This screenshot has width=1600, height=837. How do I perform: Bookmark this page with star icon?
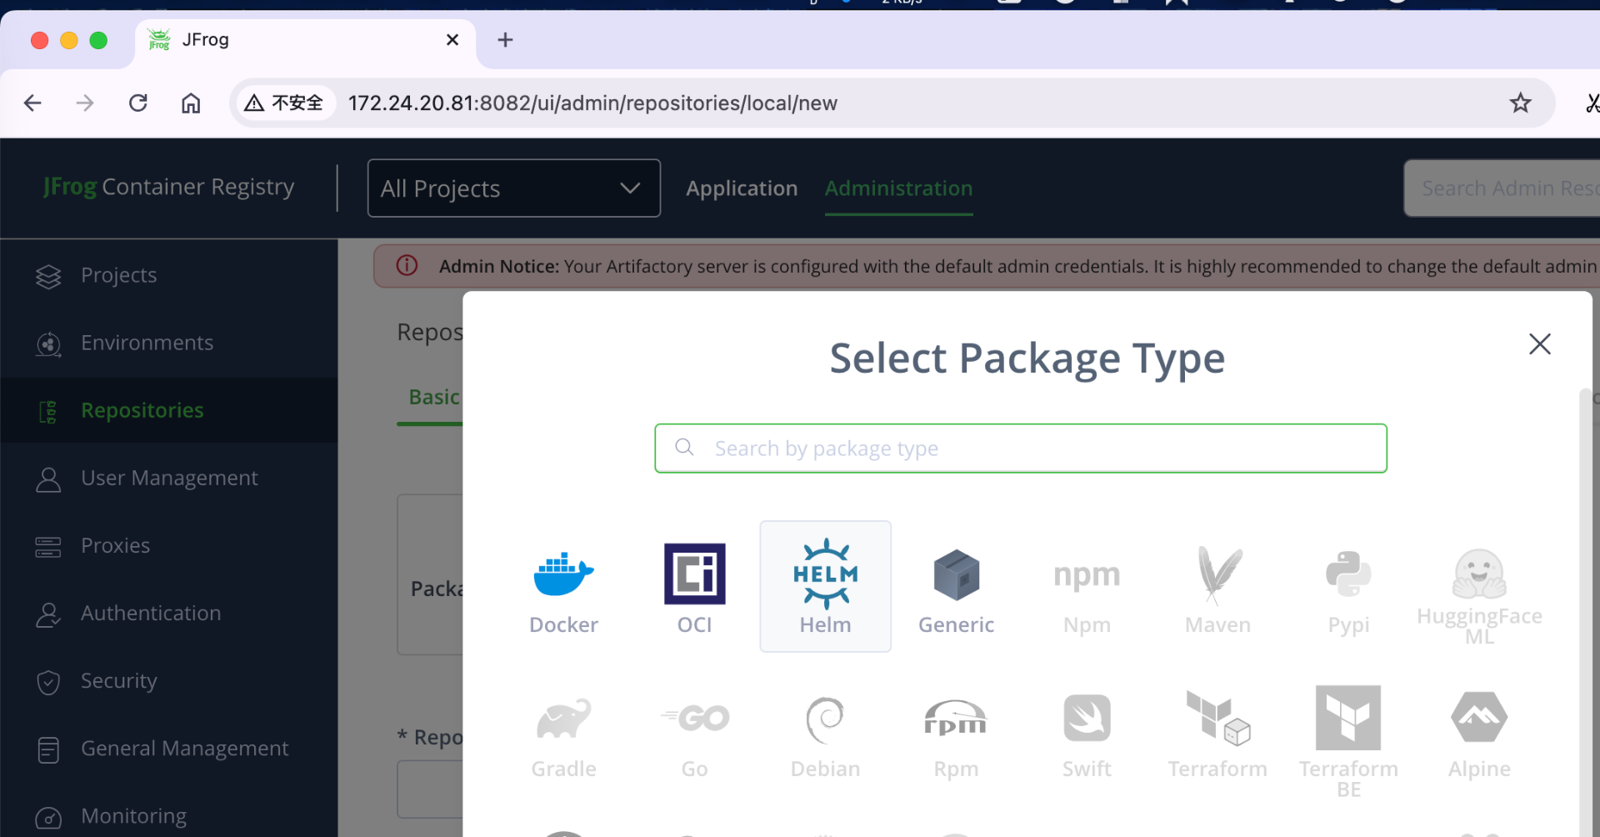pos(1520,103)
